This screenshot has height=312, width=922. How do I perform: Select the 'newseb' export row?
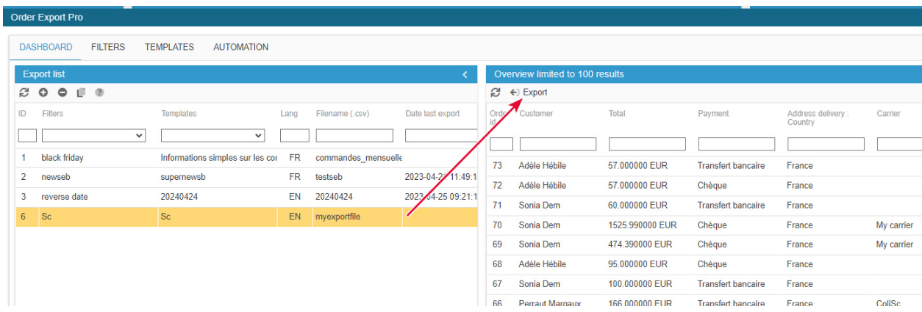pyautogui.click(x=246, y=177)
